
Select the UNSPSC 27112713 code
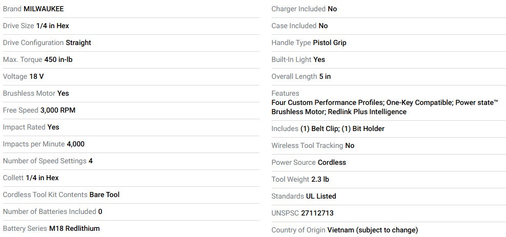coord(317,213)
